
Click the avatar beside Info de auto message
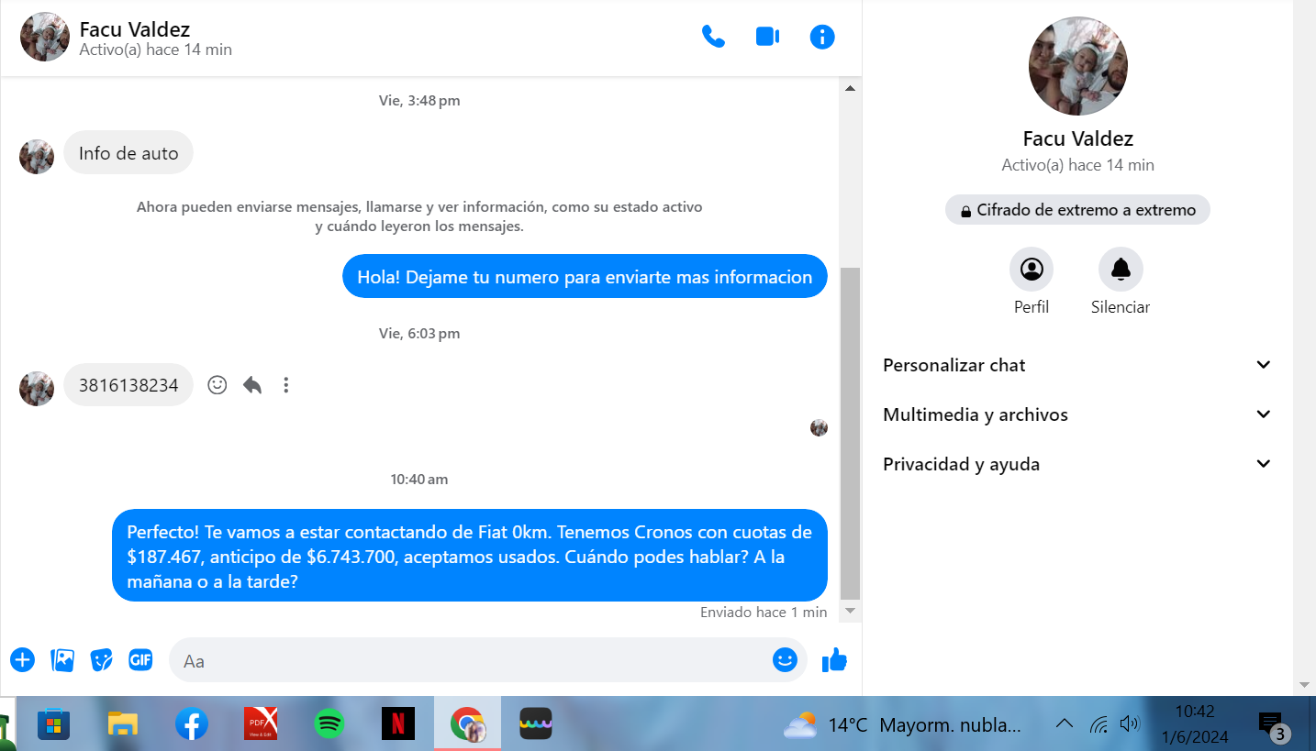[x=37, y=157]
